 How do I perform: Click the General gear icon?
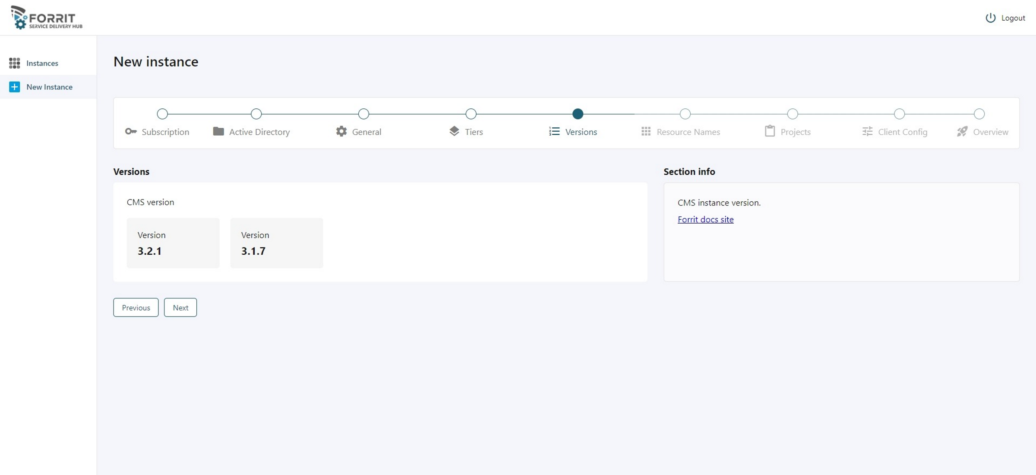pos(341,131)
